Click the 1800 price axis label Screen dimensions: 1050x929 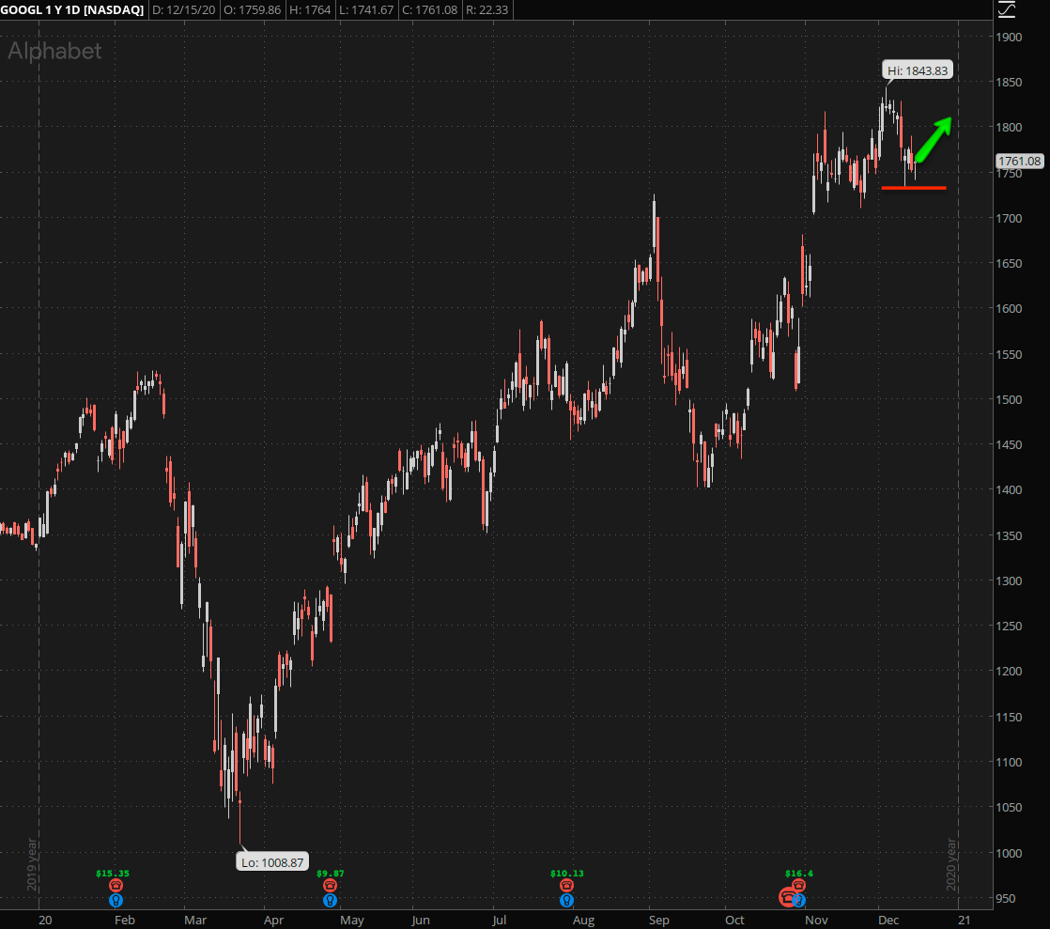point(1009,127)
